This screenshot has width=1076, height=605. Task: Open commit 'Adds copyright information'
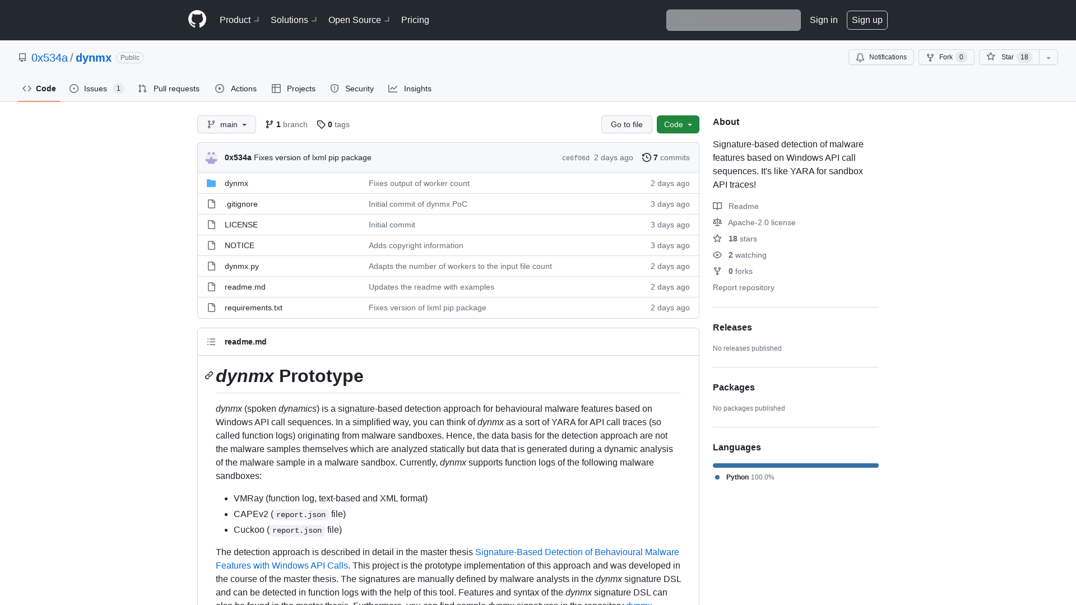(x=416, y=245)
